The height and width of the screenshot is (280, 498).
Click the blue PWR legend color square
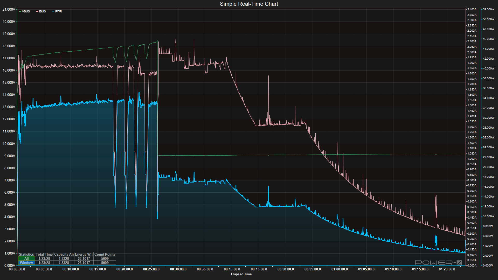pos(53,11)
